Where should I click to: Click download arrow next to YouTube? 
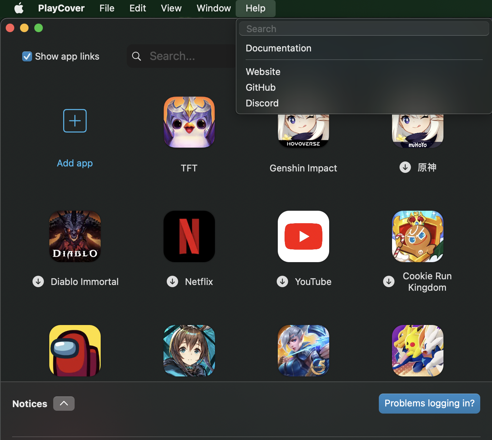pos(282,281)
